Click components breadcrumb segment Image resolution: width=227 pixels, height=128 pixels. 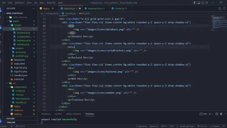[52, 14]
